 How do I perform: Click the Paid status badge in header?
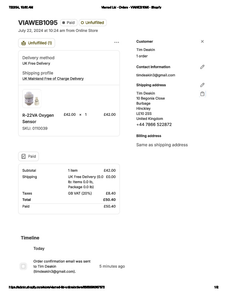point(69,23)
